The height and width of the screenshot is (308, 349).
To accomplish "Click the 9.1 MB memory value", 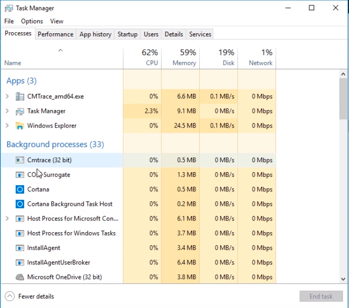I will [186, 111].
